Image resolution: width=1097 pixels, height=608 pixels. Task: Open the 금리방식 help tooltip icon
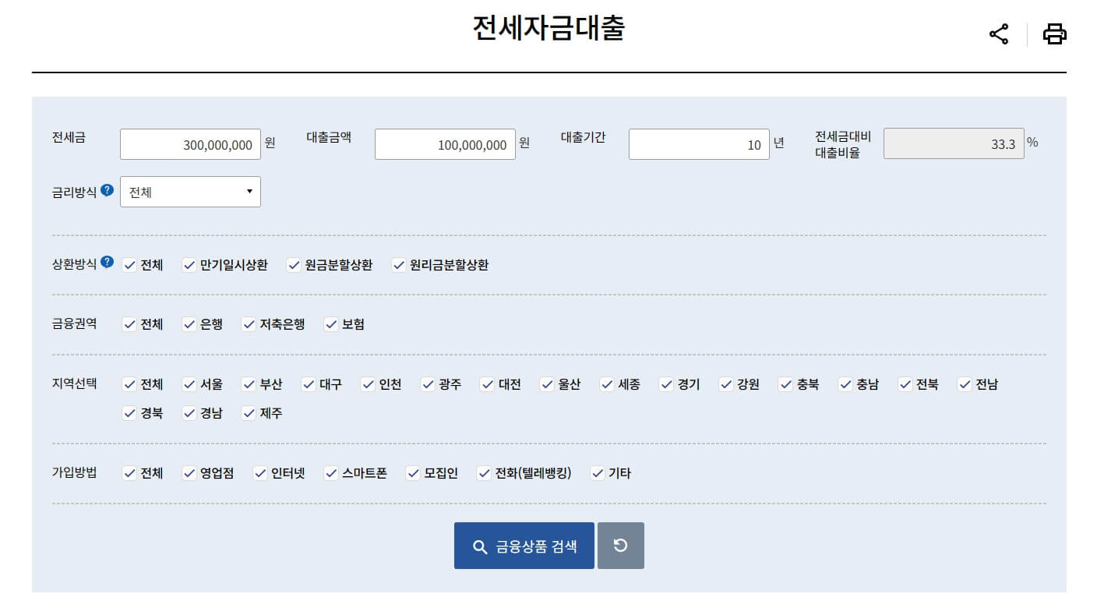(108, 189)
